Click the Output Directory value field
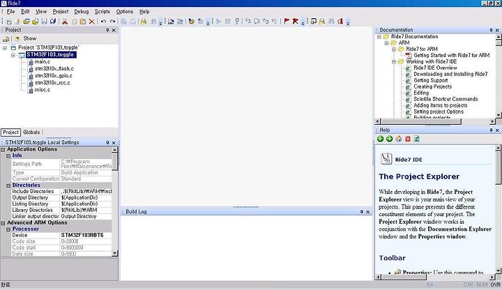 [86, 198]
